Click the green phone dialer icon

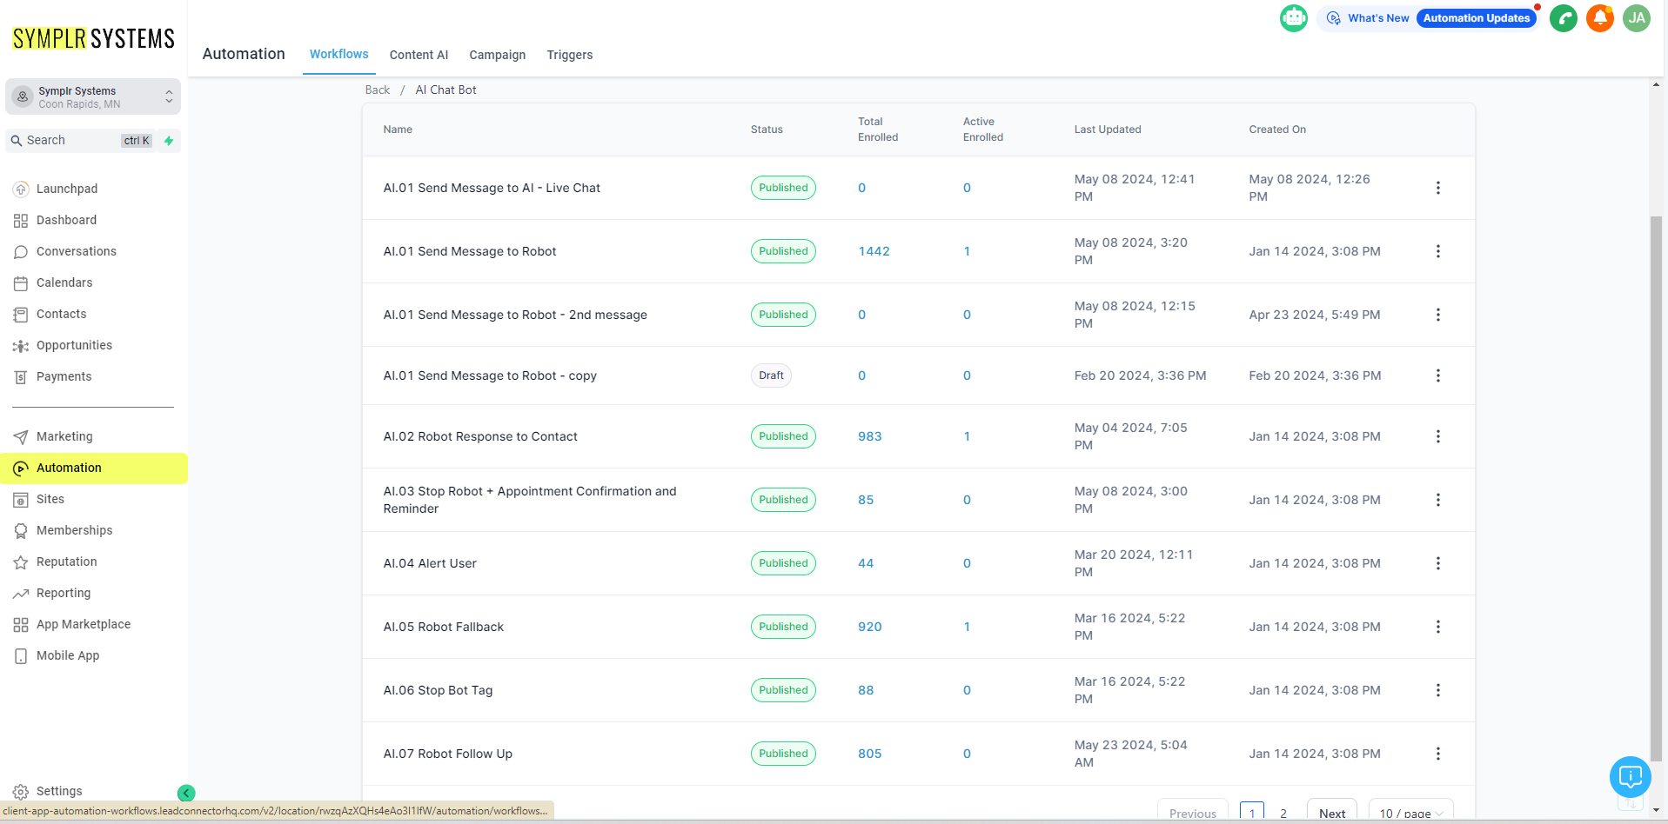coord(1563,18)
